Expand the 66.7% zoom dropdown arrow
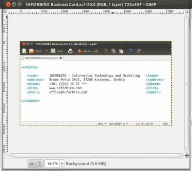Screen dimensions: 192x171 click(x=62, y=163)
